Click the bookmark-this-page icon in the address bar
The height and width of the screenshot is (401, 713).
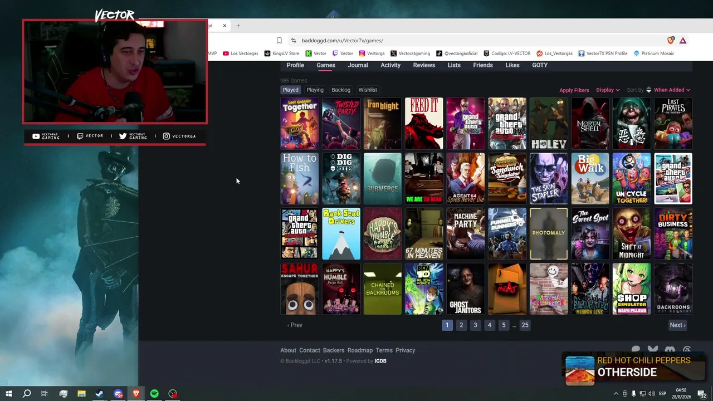279,40
